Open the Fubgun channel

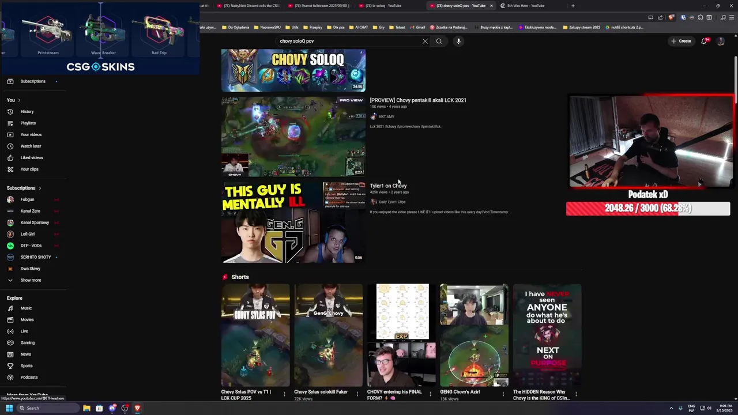click(27, 199)
